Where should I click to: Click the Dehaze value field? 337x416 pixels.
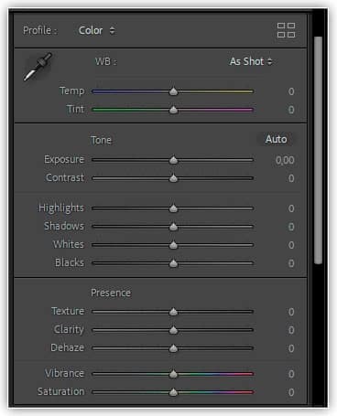(291, 348)
